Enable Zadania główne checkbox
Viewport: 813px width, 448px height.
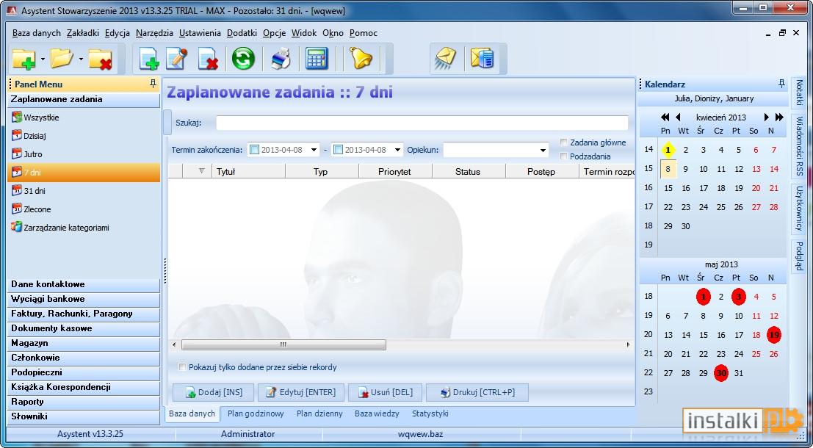click(x=563, y=142)
